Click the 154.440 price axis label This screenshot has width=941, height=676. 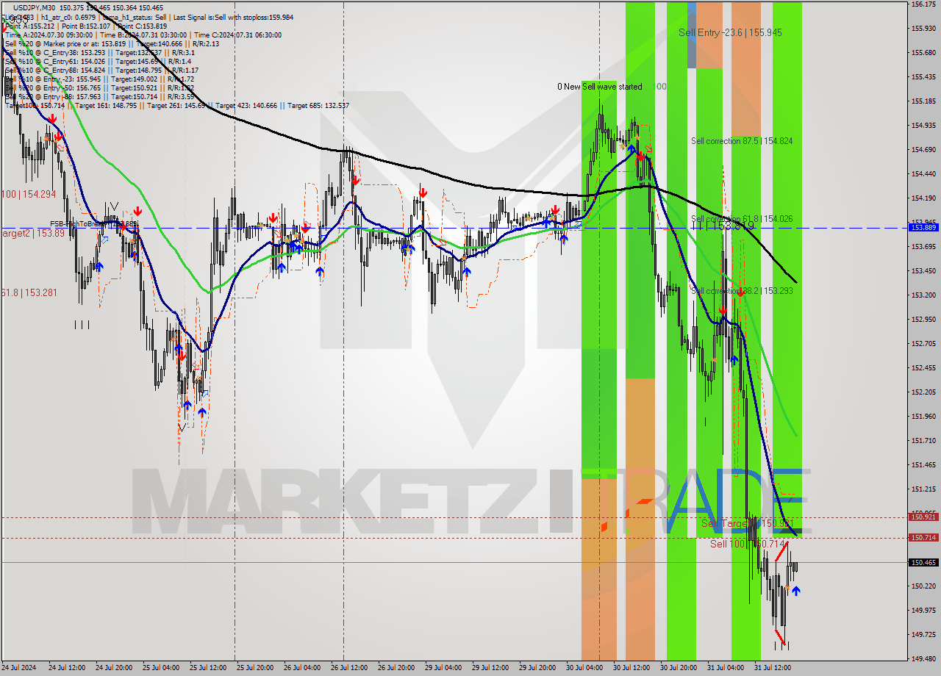click(x=923, y=174)
